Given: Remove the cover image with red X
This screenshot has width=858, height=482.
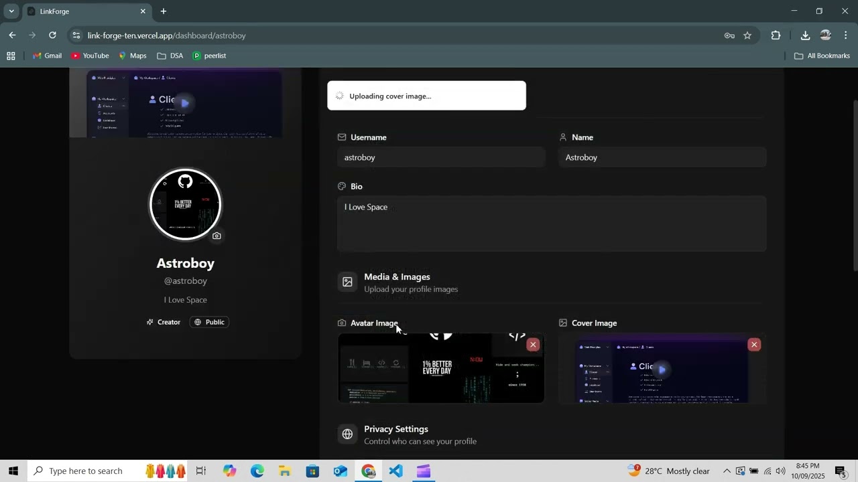Looking at the screenshot, I should (x=754, y=345).
